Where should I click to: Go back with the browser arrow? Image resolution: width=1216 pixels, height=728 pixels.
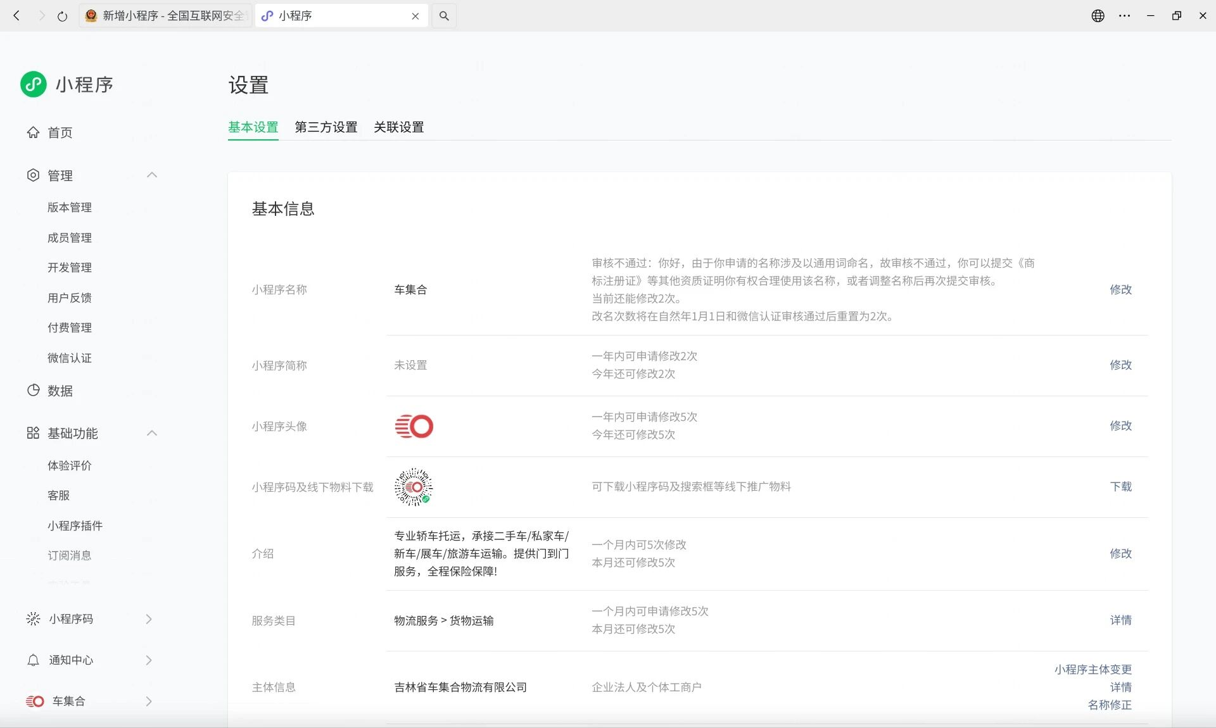[17, 16]
